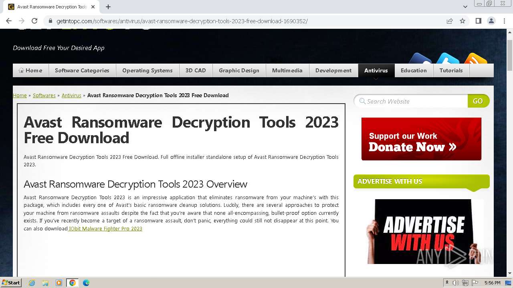513x288 pixels.
Task: Click the page scrollbar up arrow
Action: pos(510,32)
